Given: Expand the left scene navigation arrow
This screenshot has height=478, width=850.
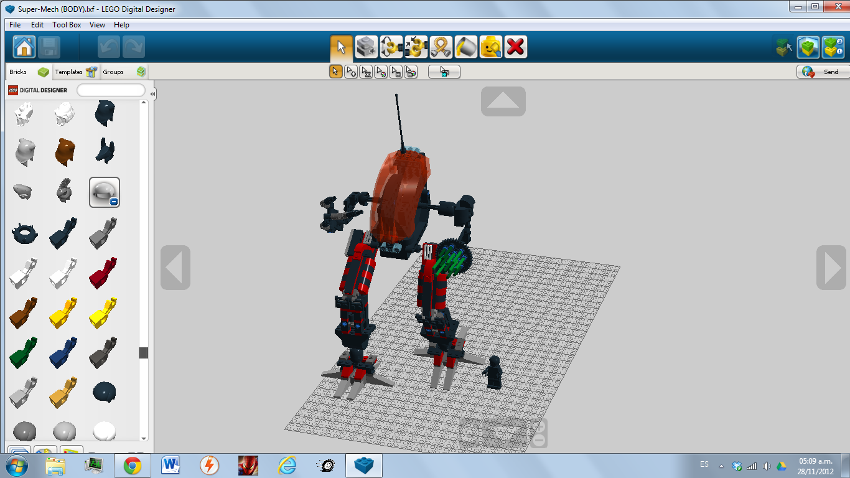Looking at the screenshot, I should (x=175, y=268).
